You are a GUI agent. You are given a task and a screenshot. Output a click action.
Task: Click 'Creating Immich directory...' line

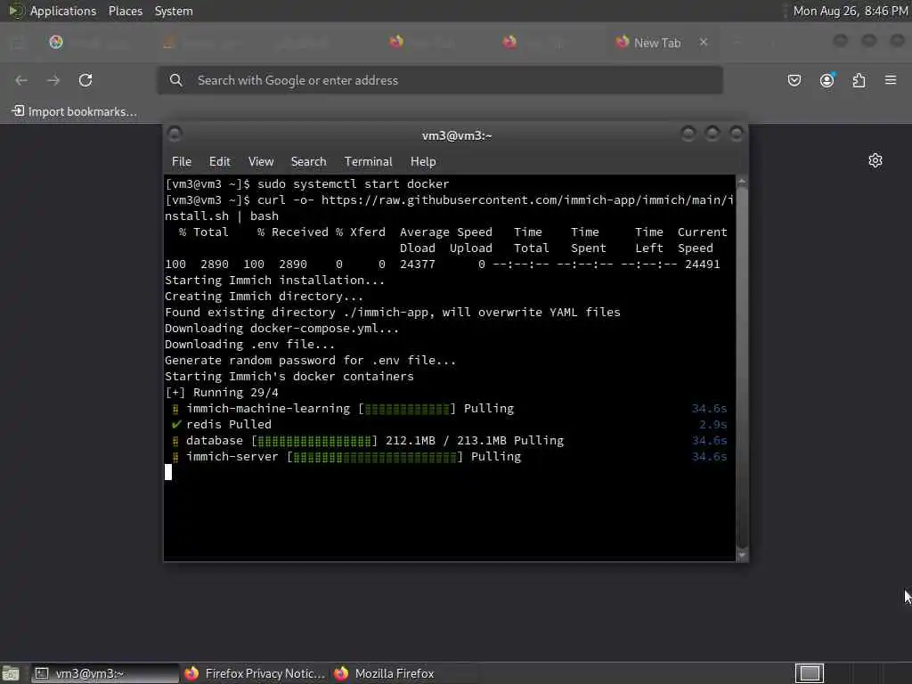point(264,296)
